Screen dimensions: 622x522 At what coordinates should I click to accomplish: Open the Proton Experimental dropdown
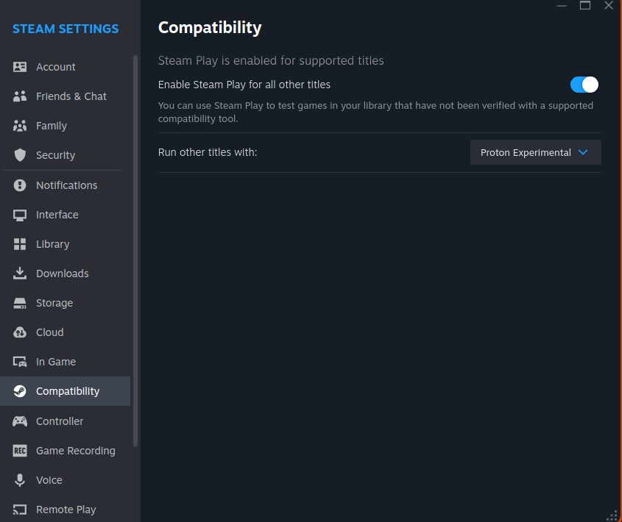pyautogui.click(x=536, y=152)
